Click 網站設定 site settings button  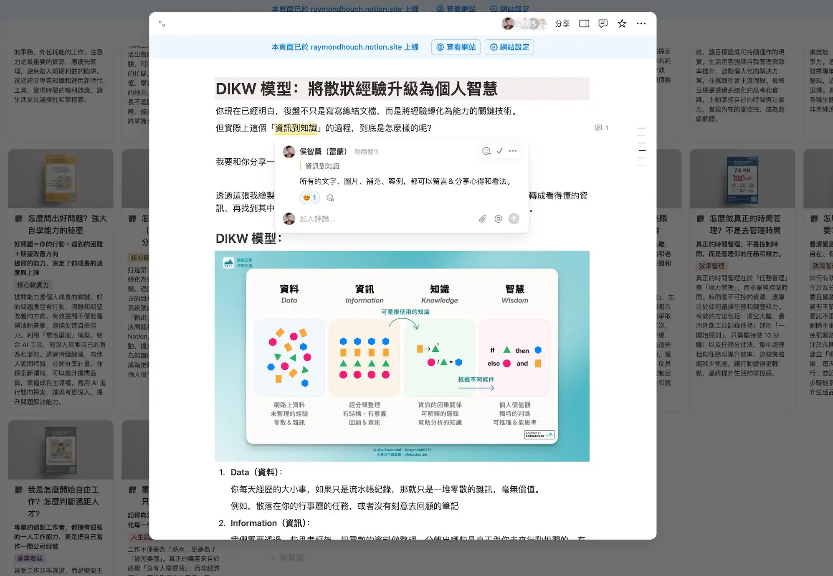point(509,47)
